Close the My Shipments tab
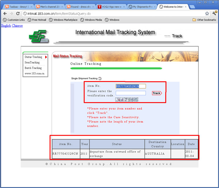This screenshot has height=188, width=219. pyautogui.click(x=155, y=7)
